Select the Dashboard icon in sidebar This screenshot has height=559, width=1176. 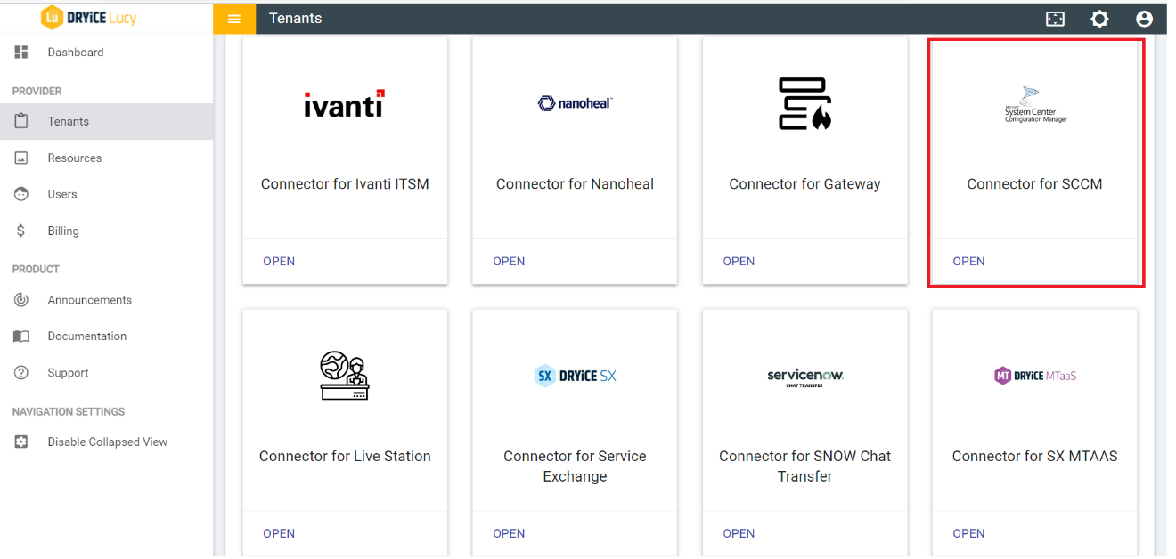20,52
